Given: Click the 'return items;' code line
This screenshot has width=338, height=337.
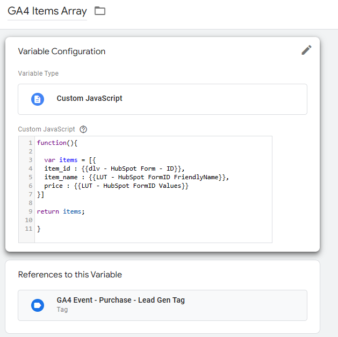Looking at the screenshot, I should [61, 211].
